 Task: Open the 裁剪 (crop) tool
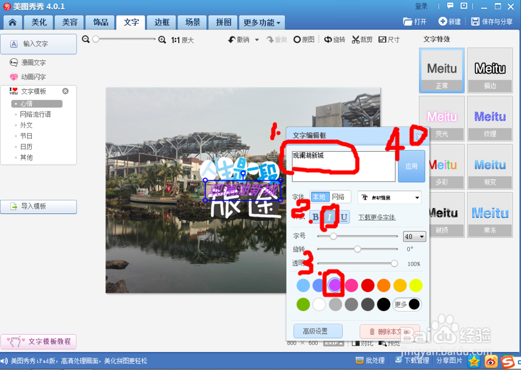pos(362,39)
